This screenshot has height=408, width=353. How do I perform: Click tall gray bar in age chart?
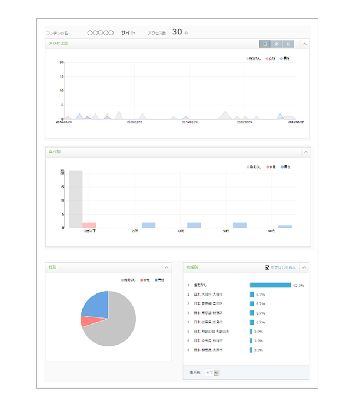[x=76, y=199]
